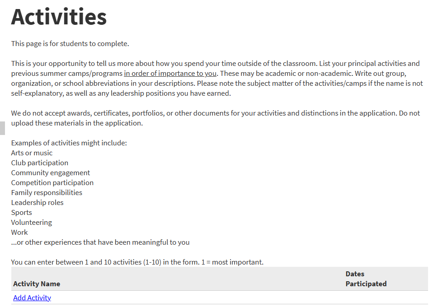Click the Dates Participated column header
438x307 pixels.
(366, 279)
